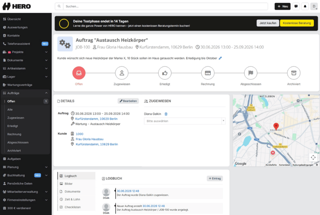This screenshot has width=320, height=215.
Task: Open the 'Bitte auswählen' assignee dropdown
Action: click(185, 121)
